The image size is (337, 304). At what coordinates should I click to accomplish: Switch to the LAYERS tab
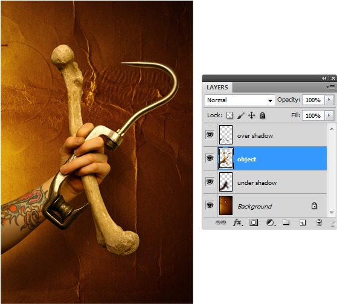pos(217,88)
